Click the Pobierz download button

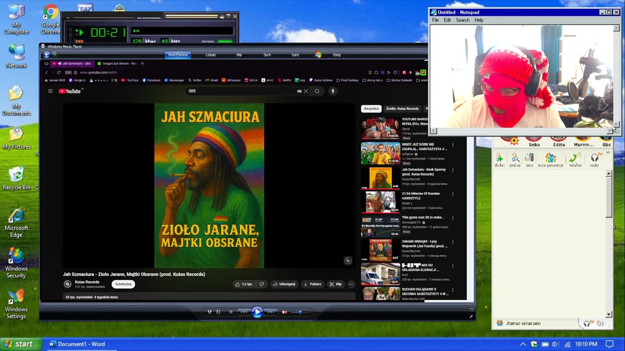point(312,284)
